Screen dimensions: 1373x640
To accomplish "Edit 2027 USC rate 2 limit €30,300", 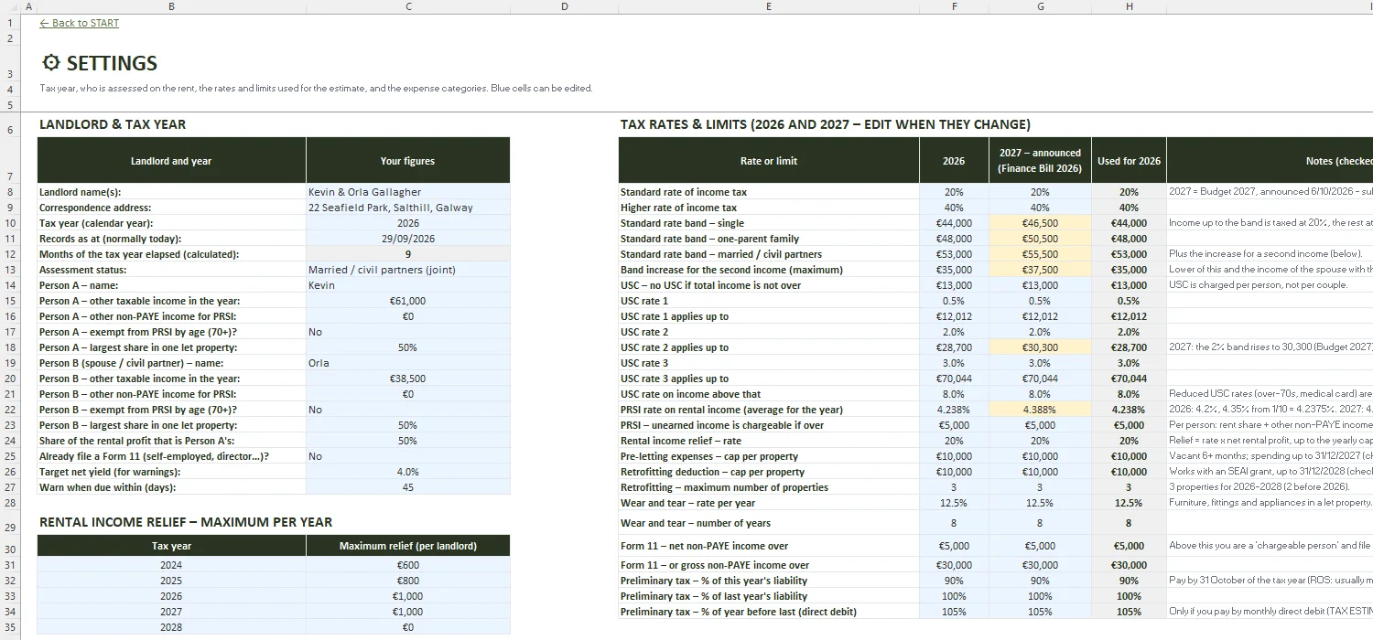I will pyautogui.click(x=1040, y=347).
